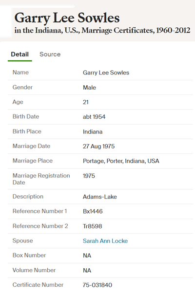The width and height of the screenshot is (195, 296).
Task: Select the Detail tab
Action: [20, 55]
